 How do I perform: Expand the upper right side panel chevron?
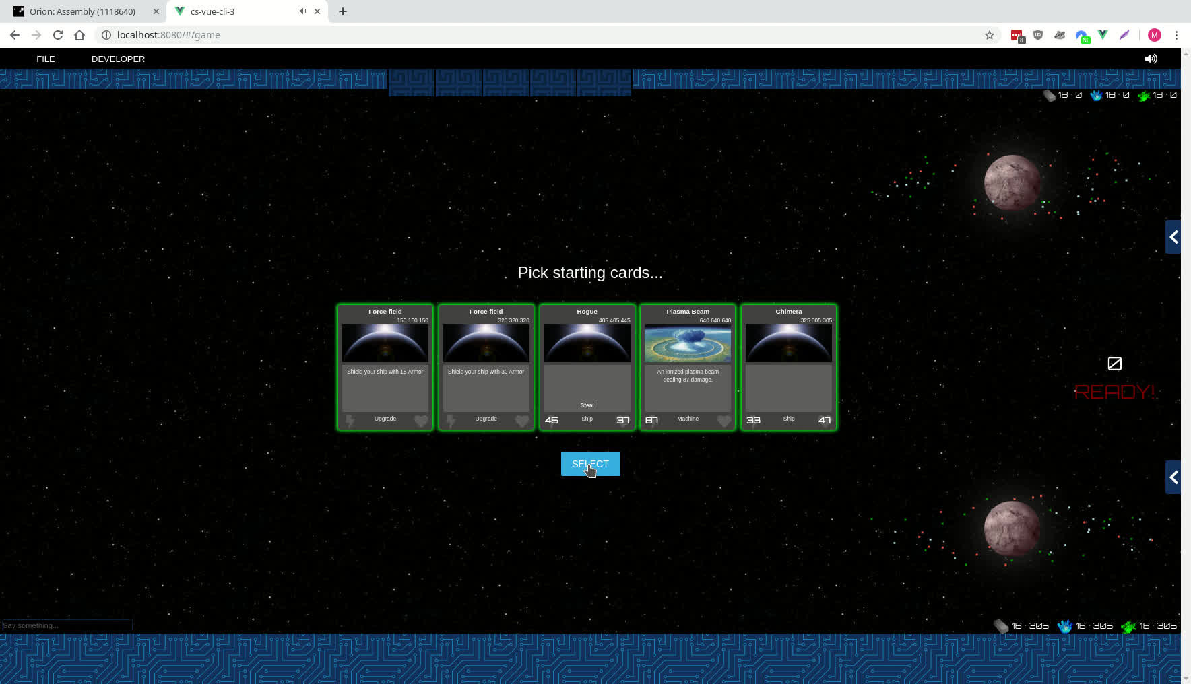(x=1173, y=237)
